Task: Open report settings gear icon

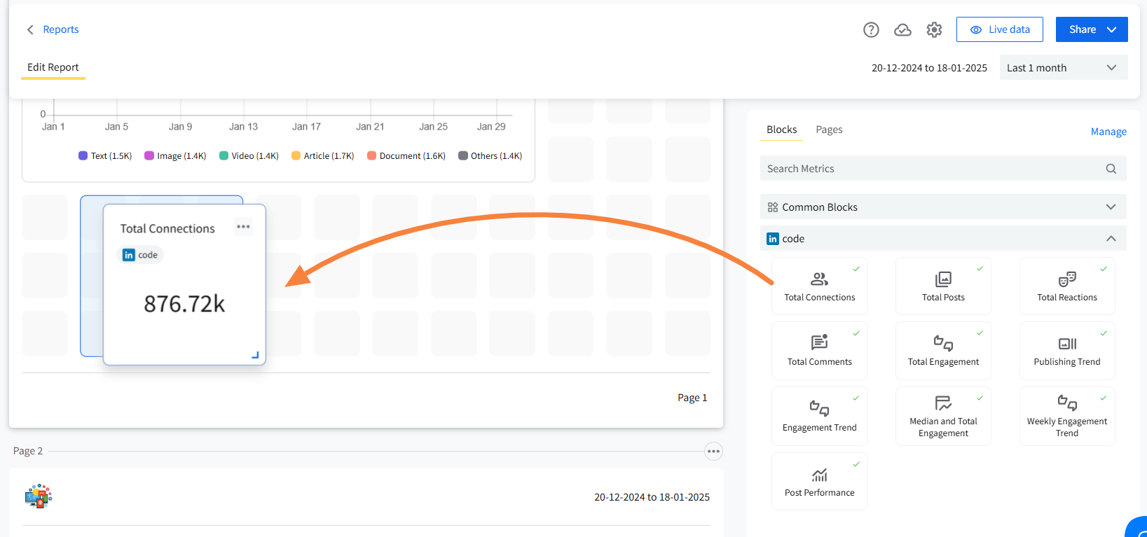Action: coord(934,29)
